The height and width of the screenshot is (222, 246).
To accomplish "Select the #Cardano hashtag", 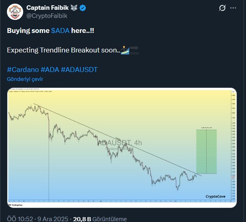I will point(23,70).
